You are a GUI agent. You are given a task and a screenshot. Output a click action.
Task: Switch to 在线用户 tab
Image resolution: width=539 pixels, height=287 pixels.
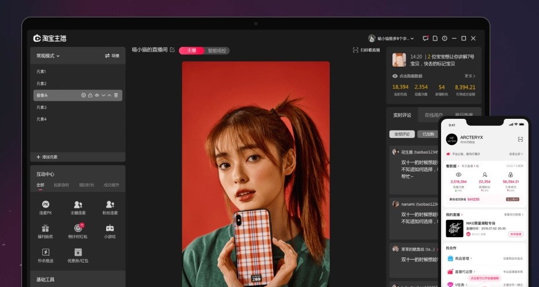434,115
